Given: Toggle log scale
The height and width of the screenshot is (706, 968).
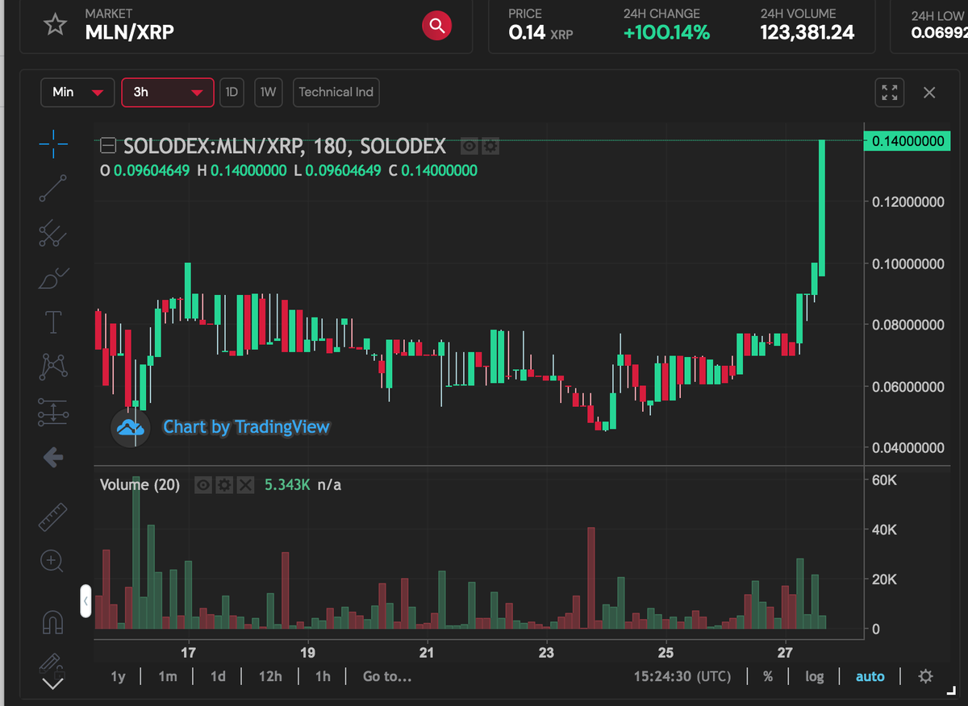Looking at the screenshot, I should pos(815,676).
